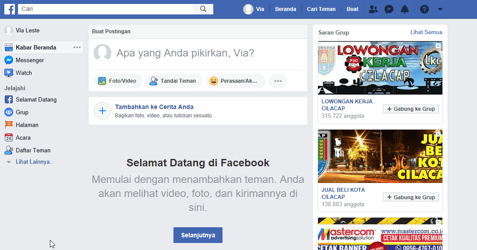Click the Messenger icon in left sidebar
The width and height of the screenshot is (477, 250).
[8, 60]
